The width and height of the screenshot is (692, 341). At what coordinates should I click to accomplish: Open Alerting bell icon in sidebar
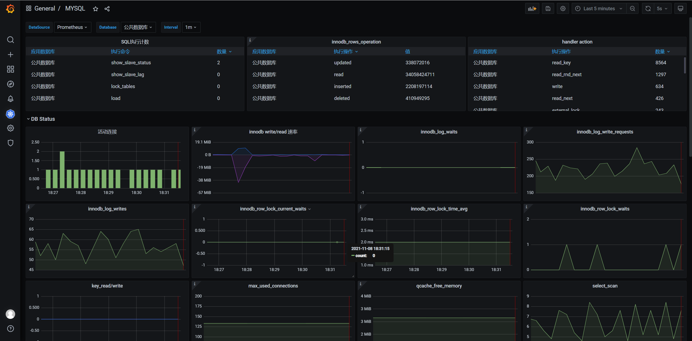point(10,99)
